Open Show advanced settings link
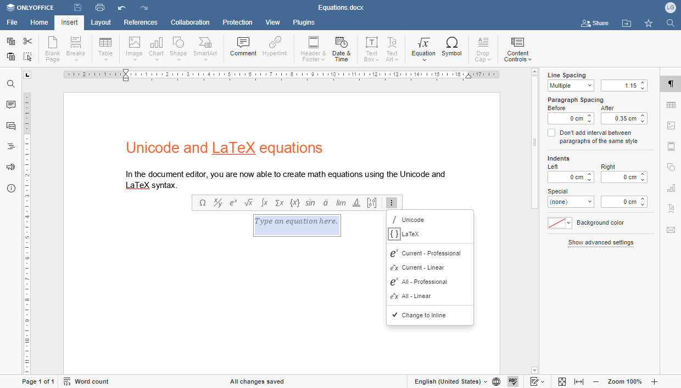This screenshot has width=681, height=388. tap(601, 242)
